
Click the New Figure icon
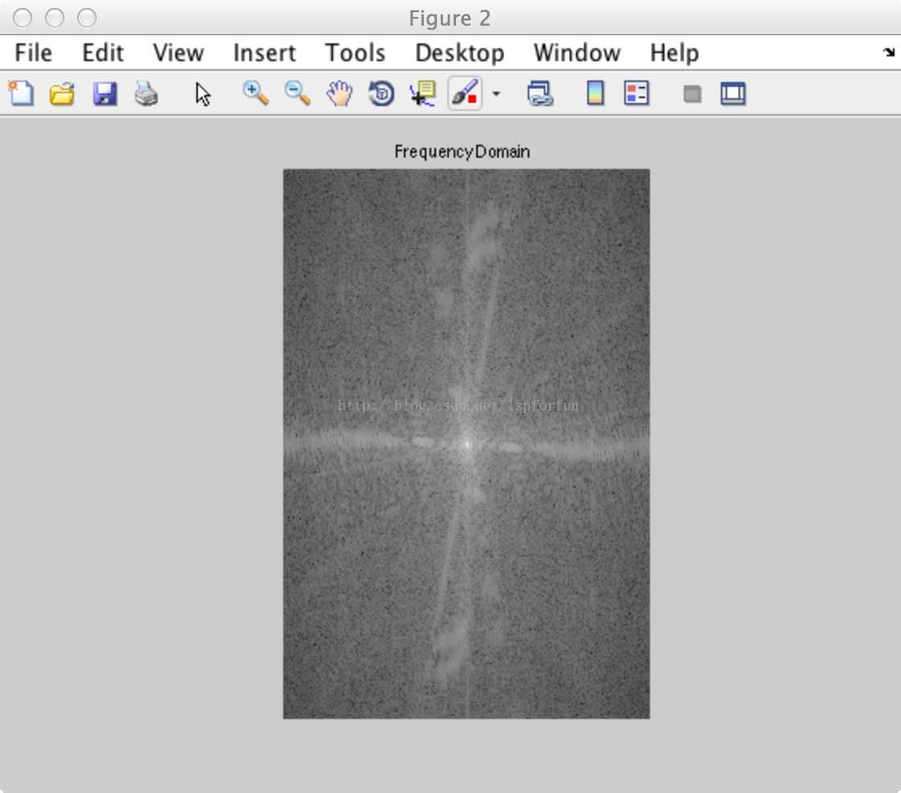tap(21, 93)
